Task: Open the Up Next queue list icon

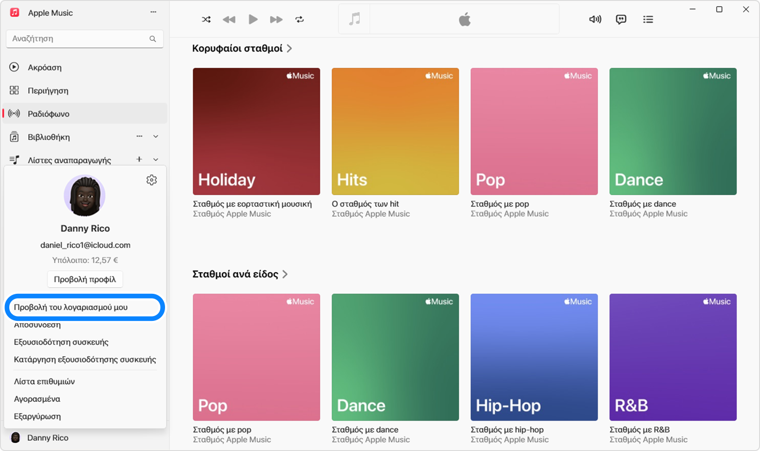Action: coord(648,20)
